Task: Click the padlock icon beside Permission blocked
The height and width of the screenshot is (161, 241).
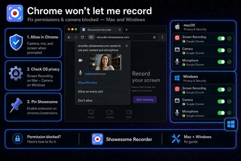Action: coord(18,139)
